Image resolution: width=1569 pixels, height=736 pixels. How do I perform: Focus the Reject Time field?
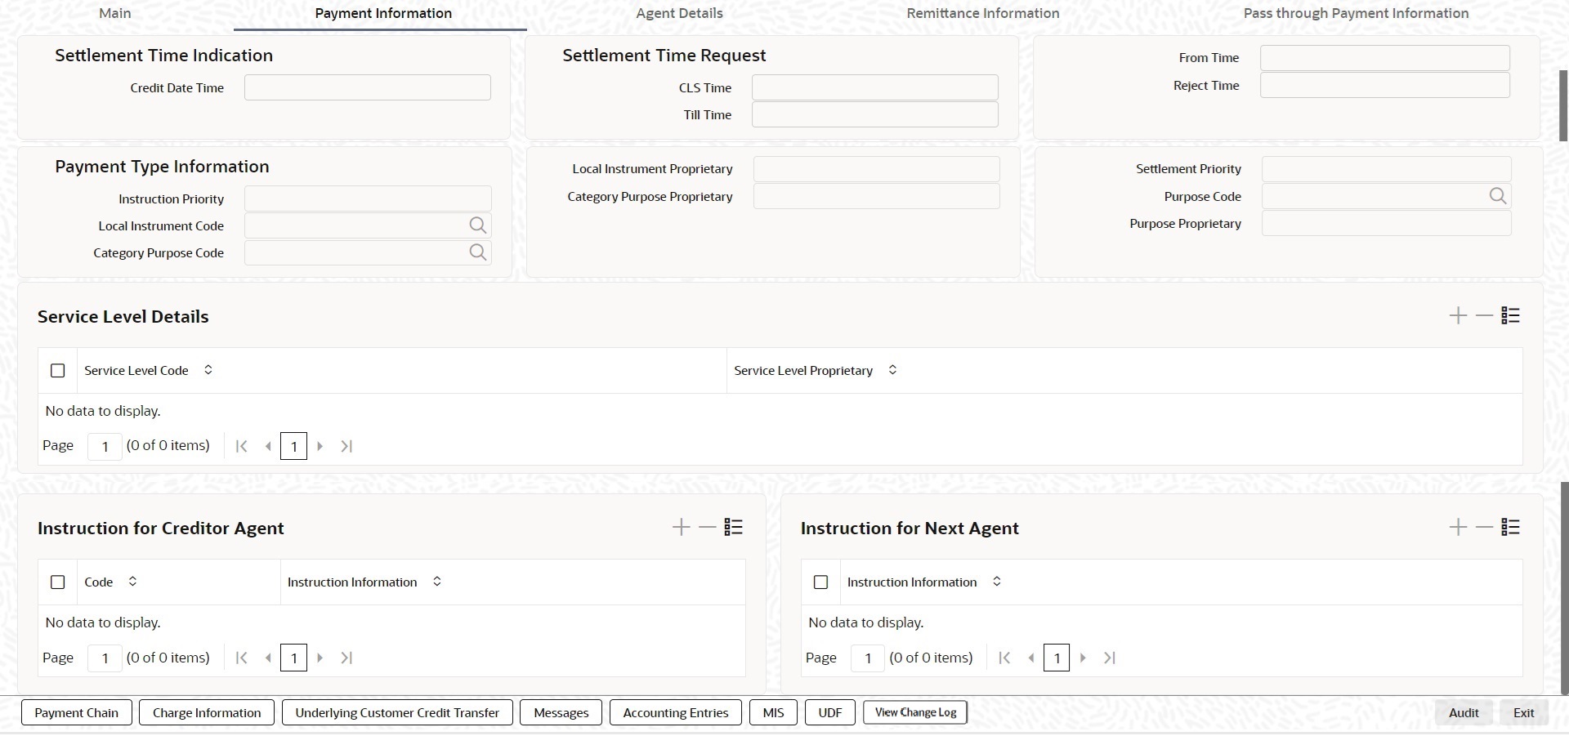1385,85
